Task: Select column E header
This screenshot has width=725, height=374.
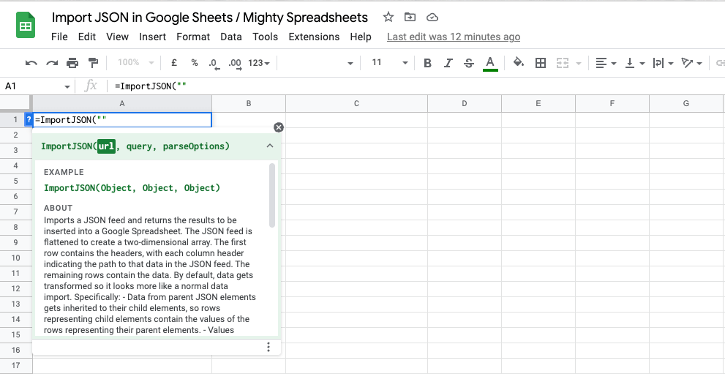Action: coord(538,103)
